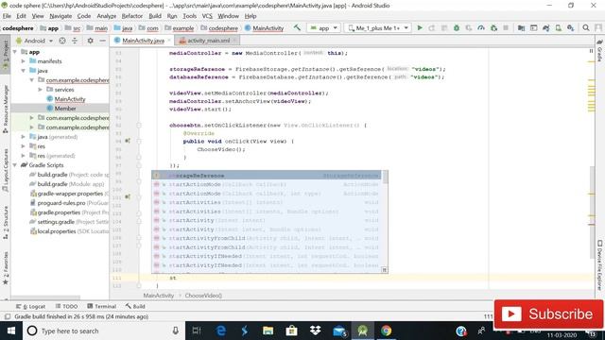
Task: Toggle the Gradle tool window on right
Action: click(599, 51)
